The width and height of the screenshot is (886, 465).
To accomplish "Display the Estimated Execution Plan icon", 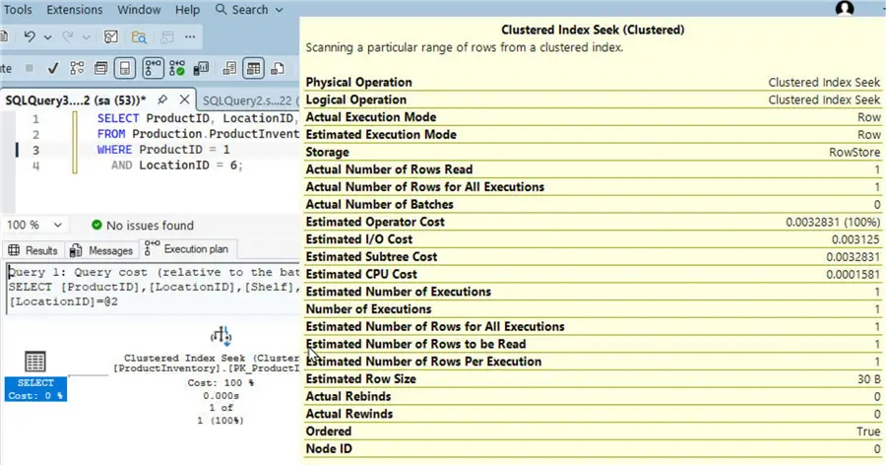I will coord(77,68).
